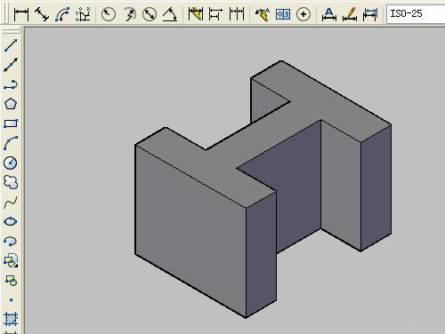Image resolution: width=445 pixels, height=334 pixels.
Task: Select the Aligned dimension tool
Action: (x=42, y=14)
